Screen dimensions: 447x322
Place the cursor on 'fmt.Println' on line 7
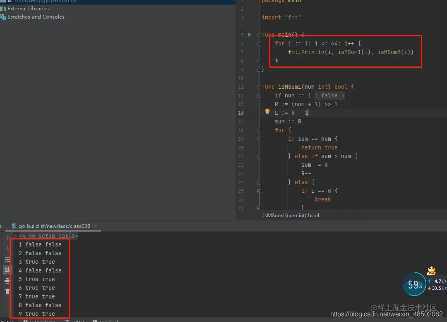(x=306, y=52)
